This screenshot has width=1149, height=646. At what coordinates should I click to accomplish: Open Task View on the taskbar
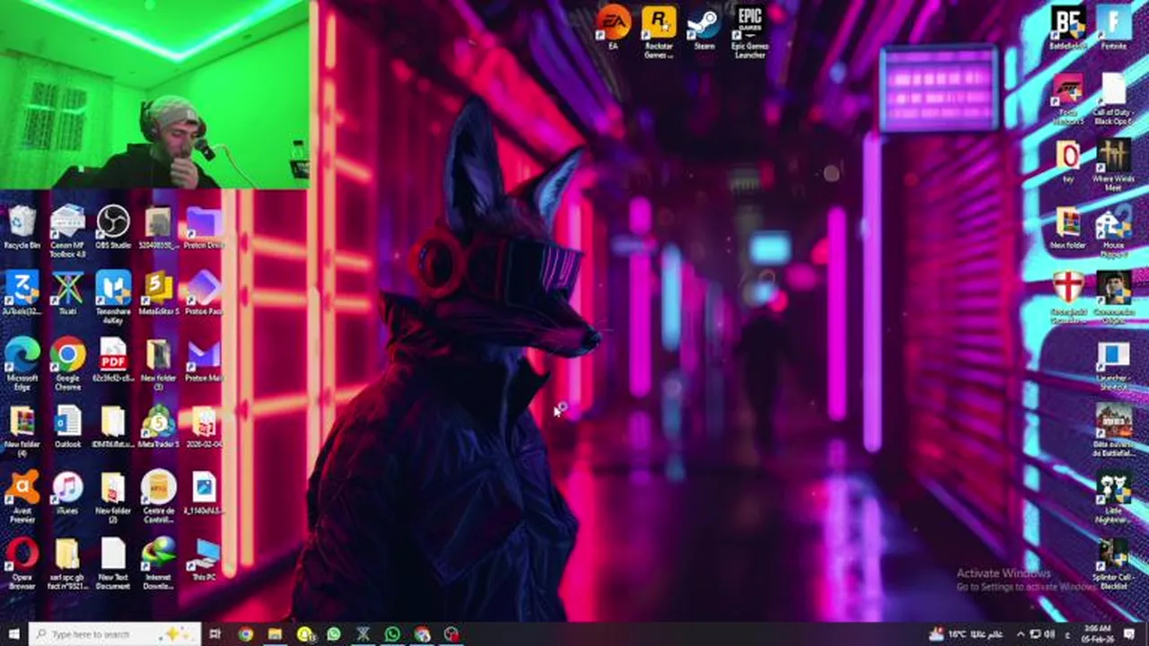click(215, 634)
